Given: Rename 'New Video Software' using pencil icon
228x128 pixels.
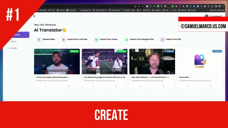Looking at the screenshot, I should [169, 78].
